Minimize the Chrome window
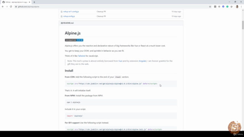This screenshot has width=244, height=137. [229, 2]
